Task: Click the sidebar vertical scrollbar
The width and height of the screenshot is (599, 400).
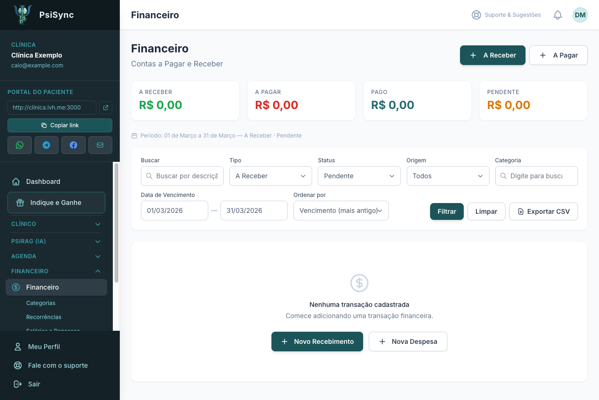Action: 117,223
